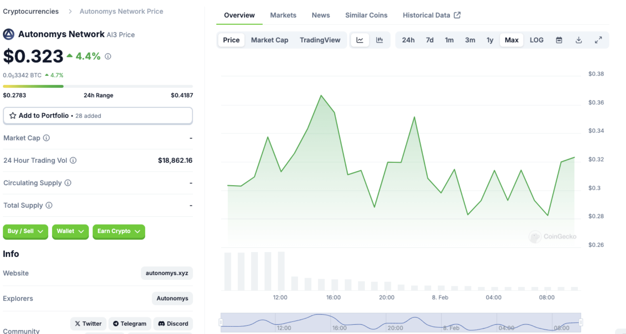
Task: Open the Buy / Sell dropdown
Action: pyautogui.click(x=25, y=231)
